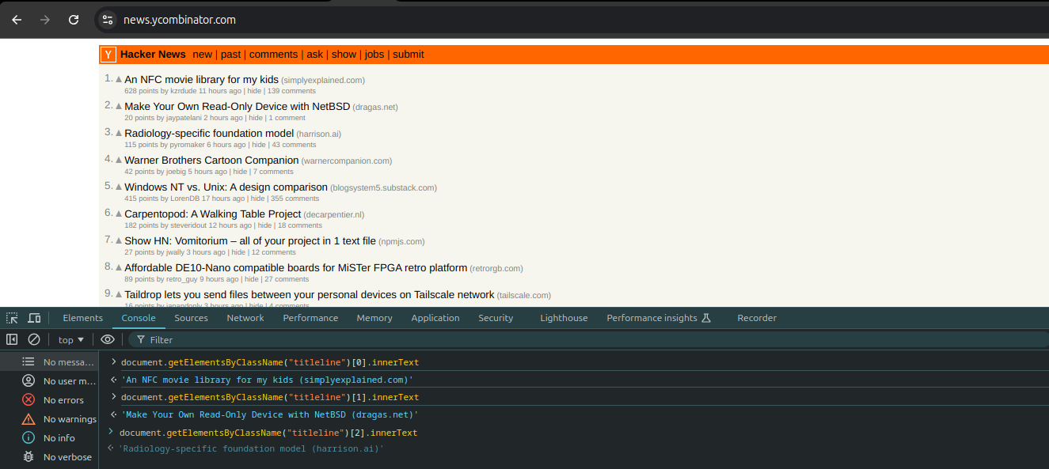Open the ask link in header
The height and width of the screenshot is (469, 1049).
(315, 55)
